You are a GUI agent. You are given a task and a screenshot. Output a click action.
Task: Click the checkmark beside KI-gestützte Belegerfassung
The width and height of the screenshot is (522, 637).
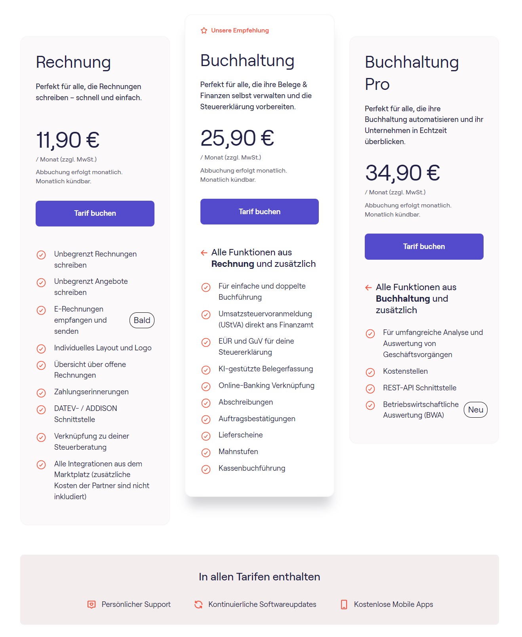206,370
